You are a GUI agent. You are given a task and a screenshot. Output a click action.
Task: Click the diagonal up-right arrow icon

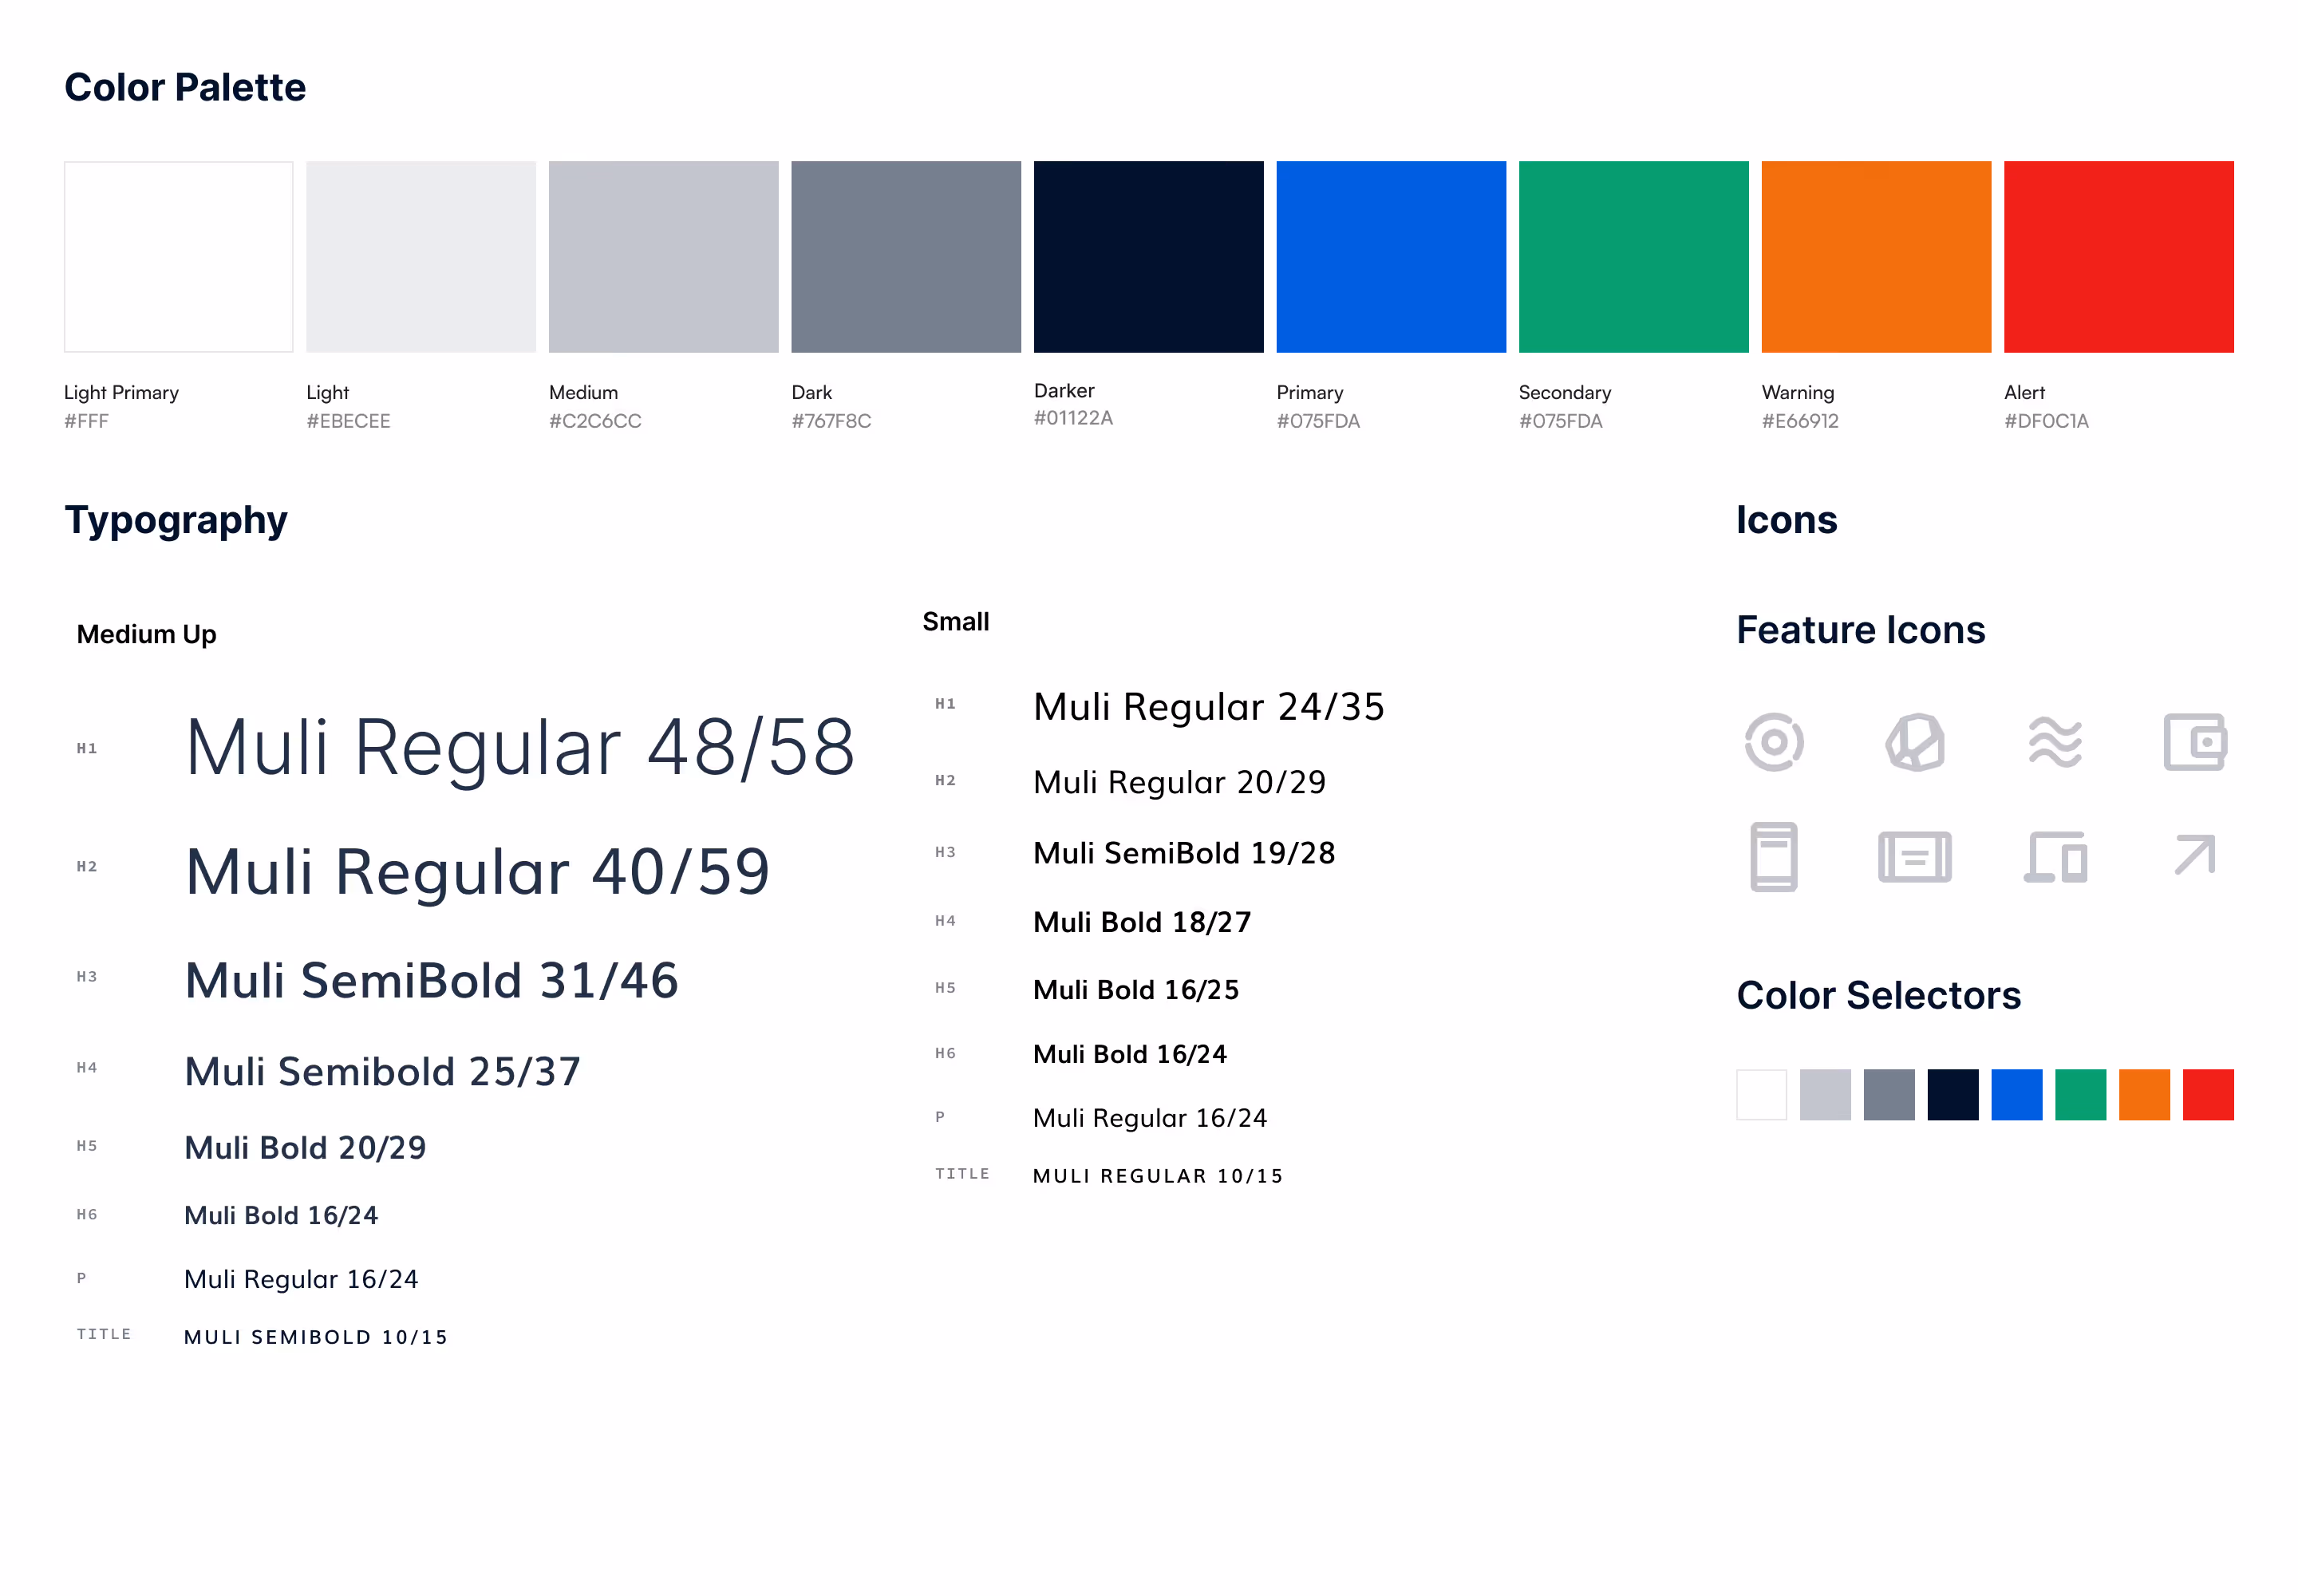coord(2194,854)
